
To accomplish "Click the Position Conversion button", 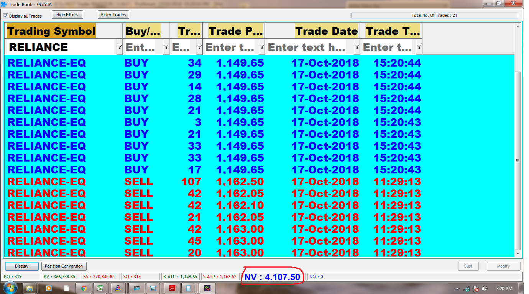I will (x=64, y=266).
